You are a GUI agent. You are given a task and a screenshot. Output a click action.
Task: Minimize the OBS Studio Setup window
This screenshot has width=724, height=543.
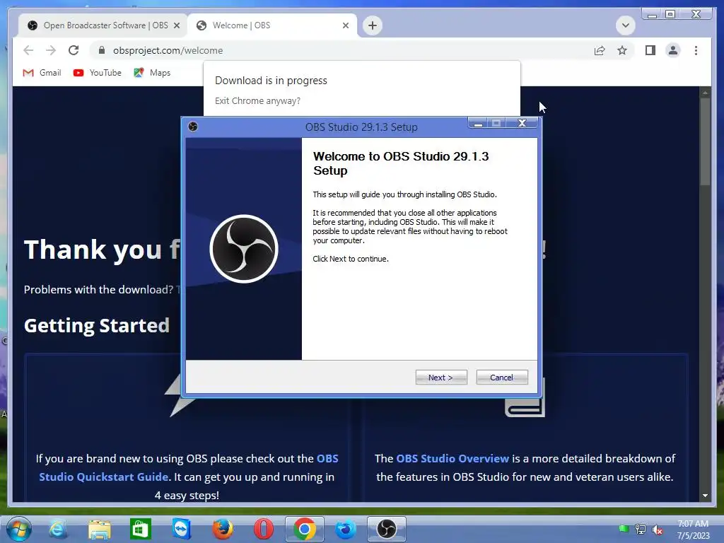[478, 123]
